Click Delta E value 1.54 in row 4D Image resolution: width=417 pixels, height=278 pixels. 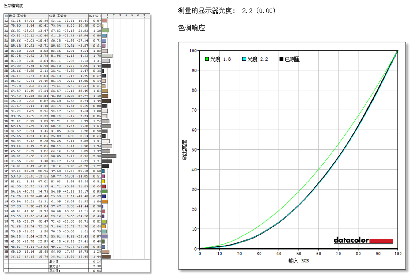[x=97, y=126]
